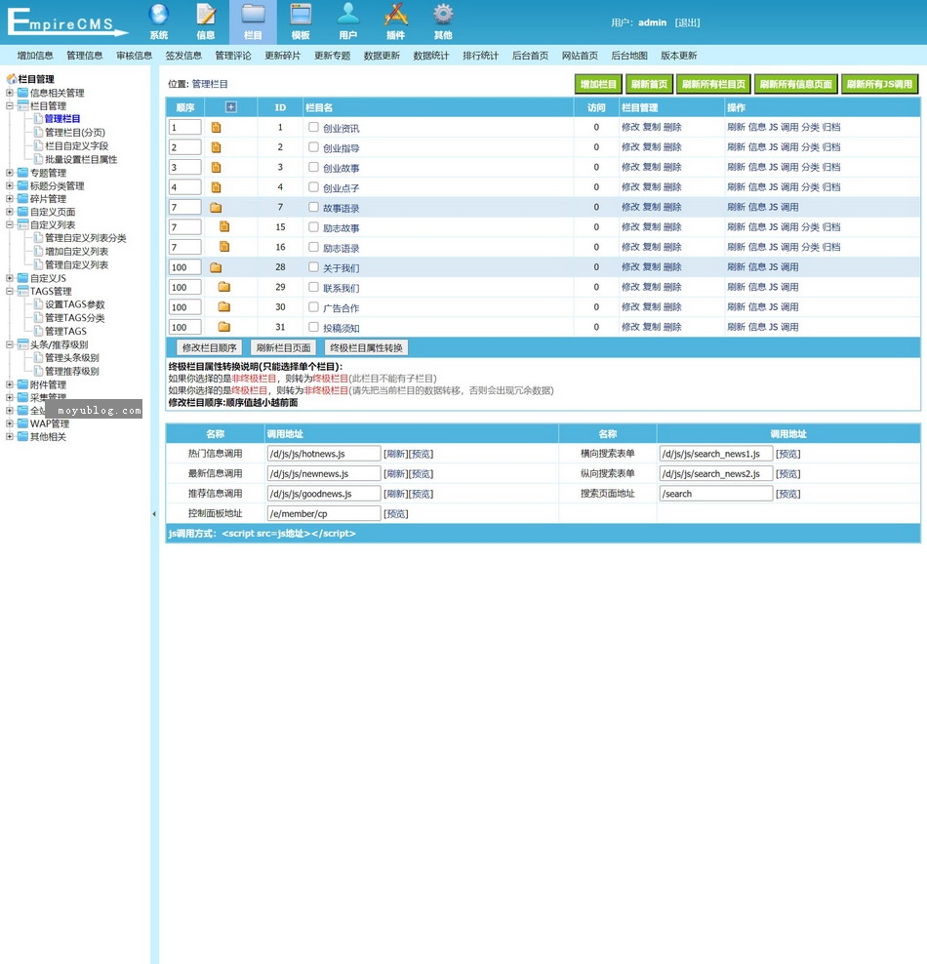
Task: Collapse the 栏目管理 tree node
Action: click(x=9, y=105)
